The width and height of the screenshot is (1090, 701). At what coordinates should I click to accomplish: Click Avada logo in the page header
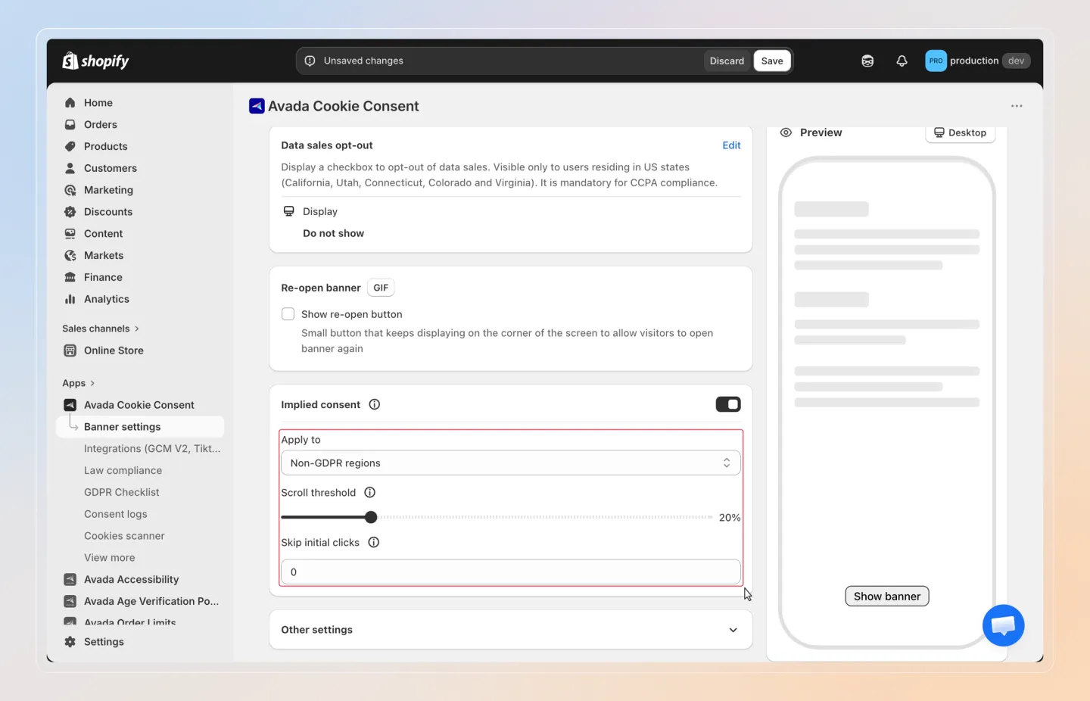coord(257,106)
